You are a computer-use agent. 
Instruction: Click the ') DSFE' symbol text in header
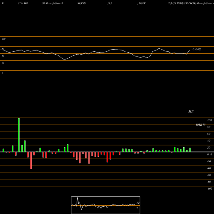[x=141, y=3]
